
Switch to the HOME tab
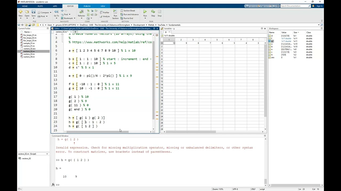pos(25,6)
